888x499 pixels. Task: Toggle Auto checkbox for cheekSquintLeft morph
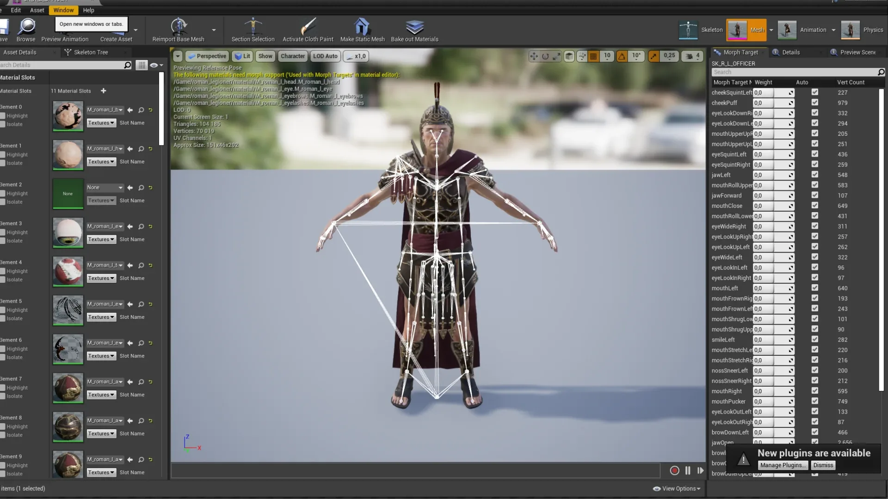[x=815, y=92]
